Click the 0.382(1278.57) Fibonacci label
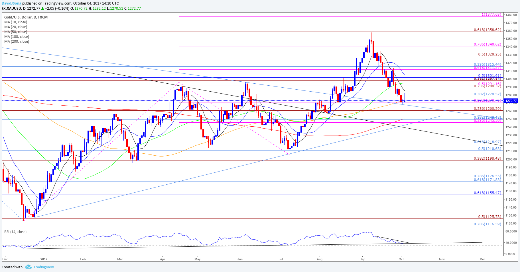 pyautogui.click(x=487, y=94)
